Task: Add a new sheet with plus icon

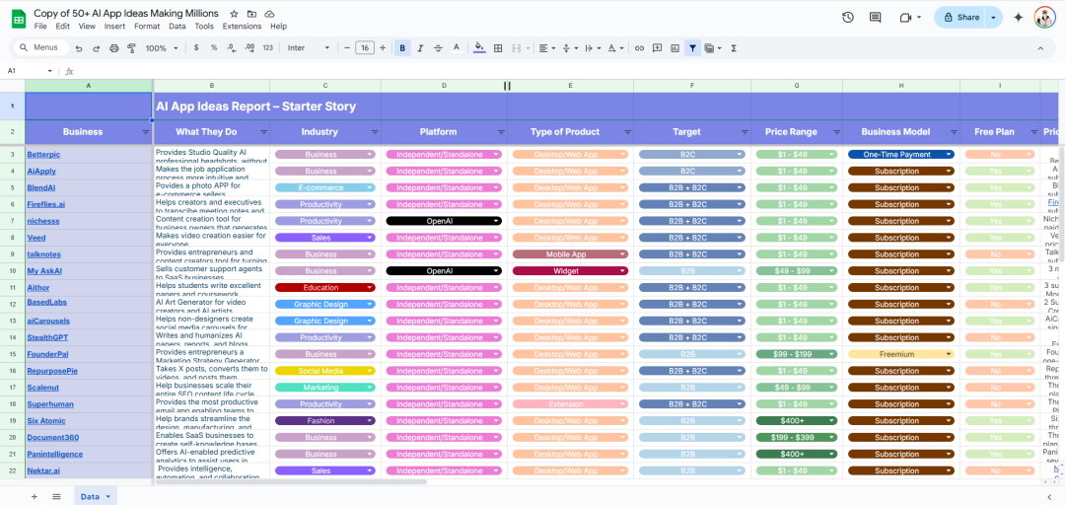Action: 34,497
